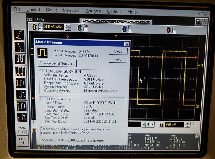Viewport: 215px width, 159px height.
Task: Click the Internal Temp 45 °C value
Action: (x=88, y=107)
